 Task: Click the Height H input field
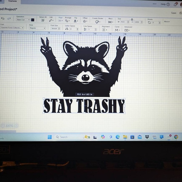point(137,22)
